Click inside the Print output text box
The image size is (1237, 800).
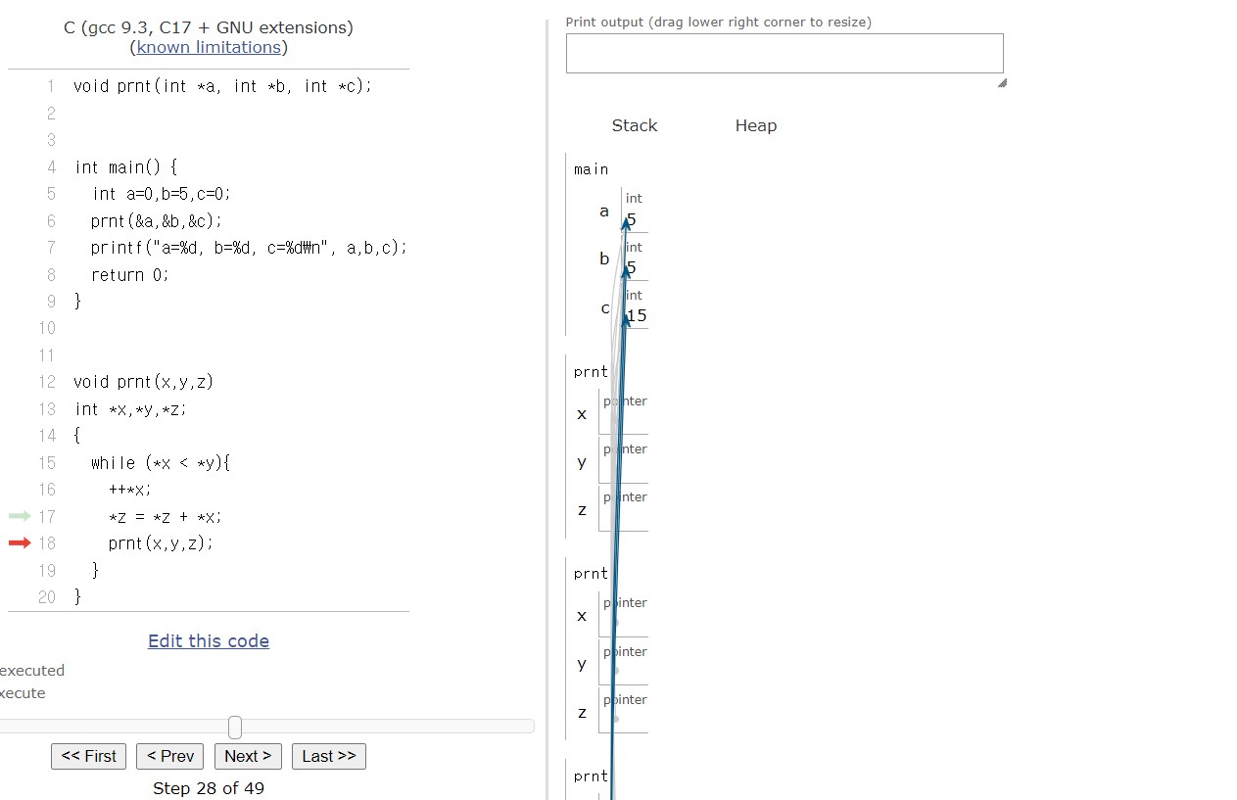(x=785, y=53)
